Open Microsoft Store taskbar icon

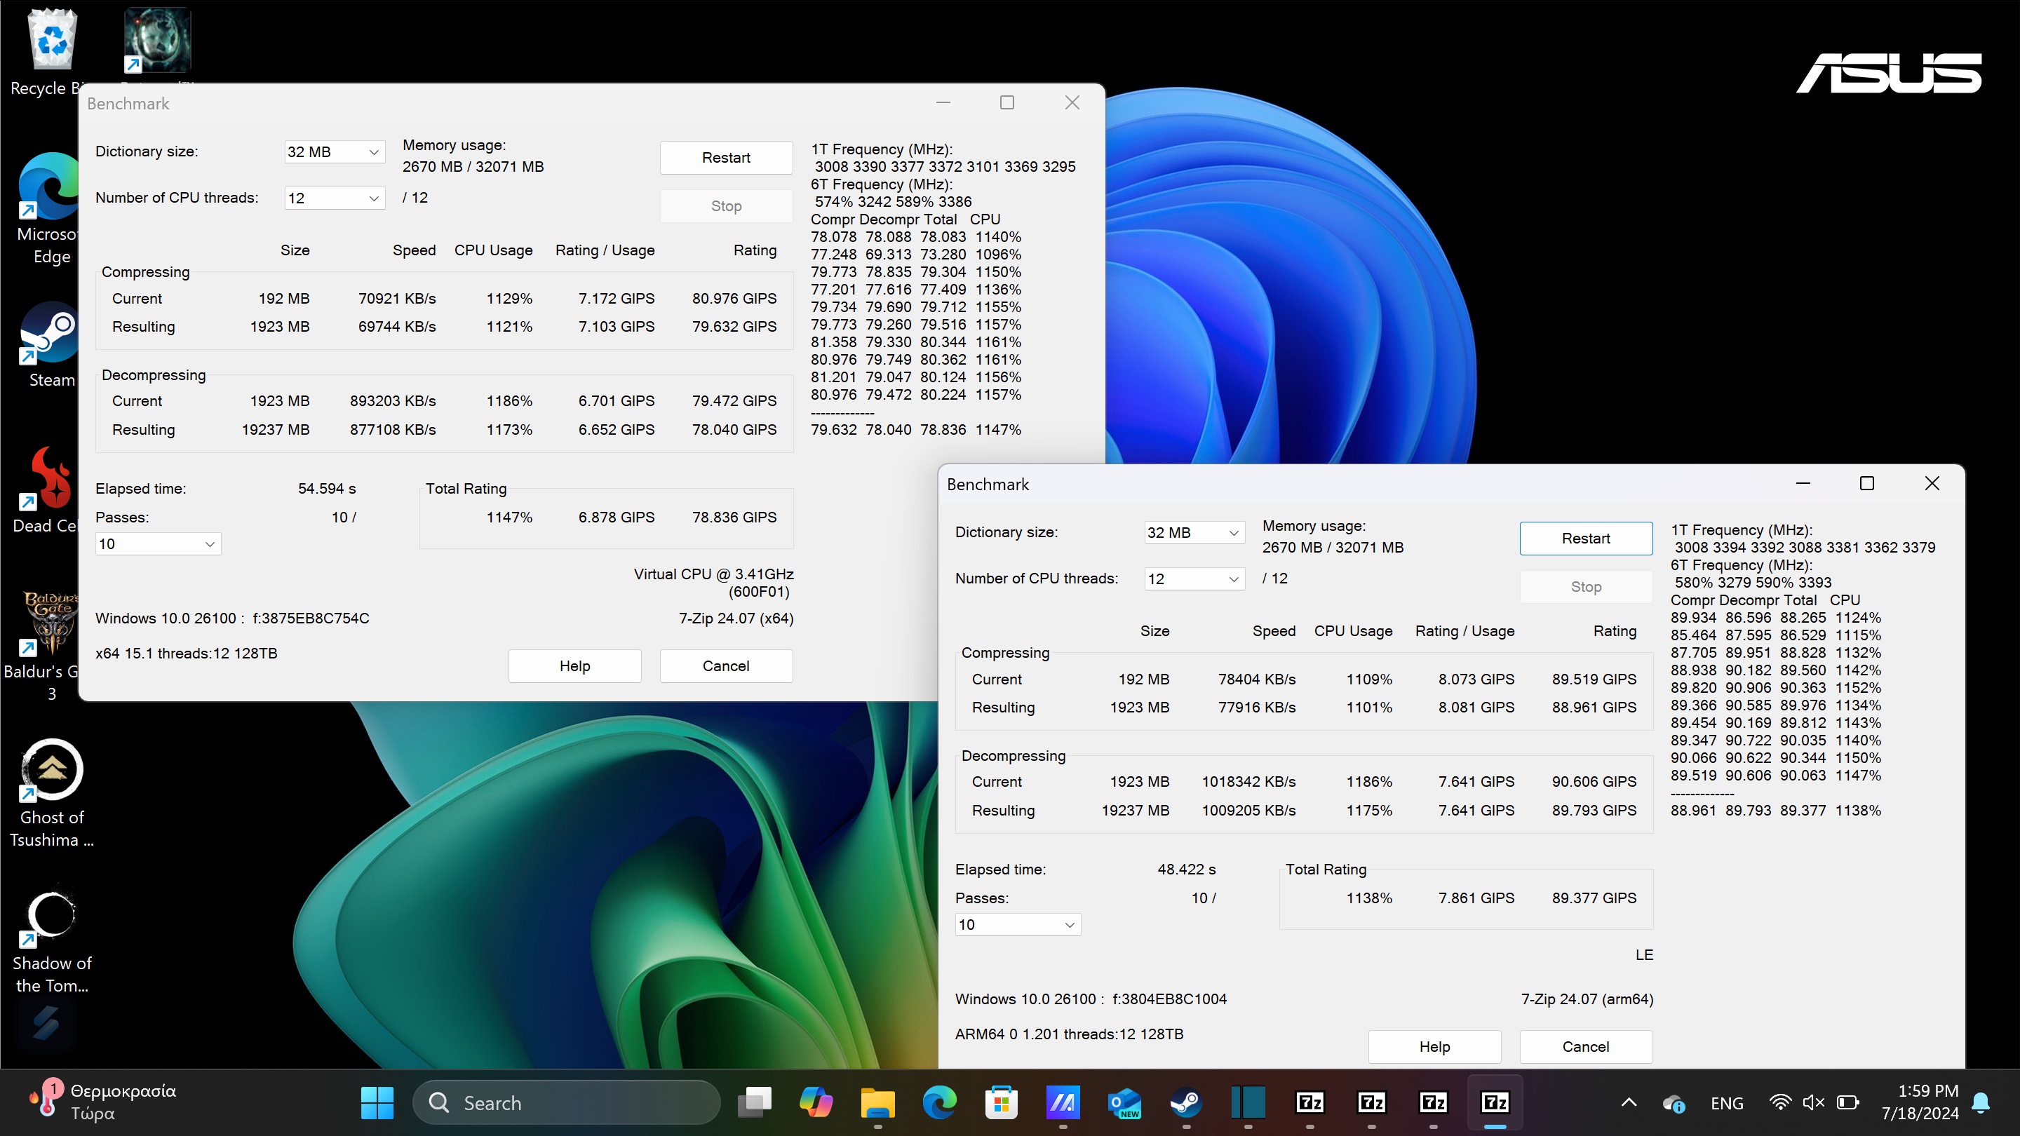[1002, 1103]
